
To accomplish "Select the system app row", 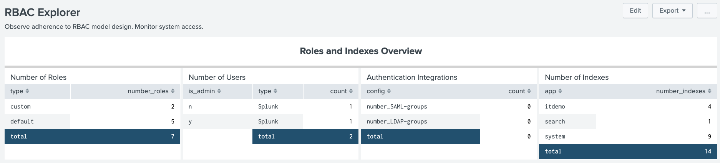I will click(x=628, y=137).
